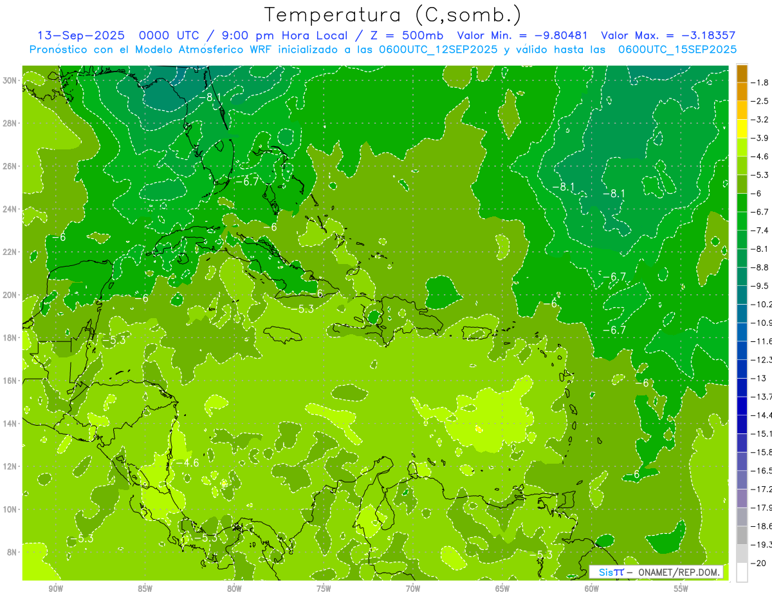Click the '-6.7' contour label over Florida
The height and width of the screenshot is (597, 772).
246,182
